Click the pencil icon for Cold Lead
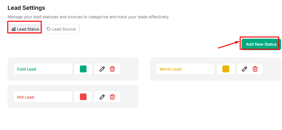This screenshot has height=130, width=282. [102, 69]
